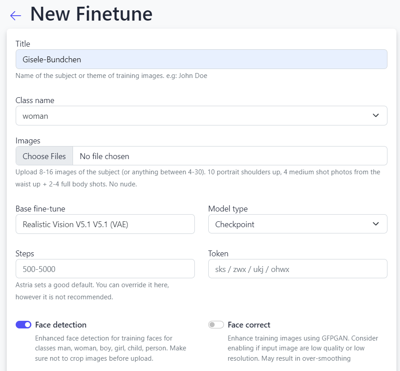This screenshot has width=400, height=371.
Task: Click the 'No file chosen' upload area
Action: point(229,156)
